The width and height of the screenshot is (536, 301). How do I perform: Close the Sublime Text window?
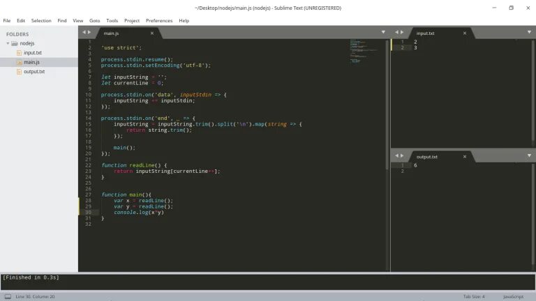point(528,8)
